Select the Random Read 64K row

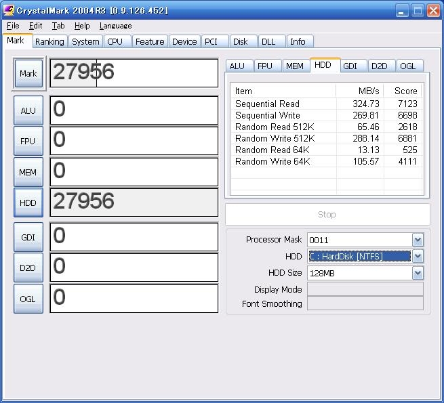[x=327, y=150]
